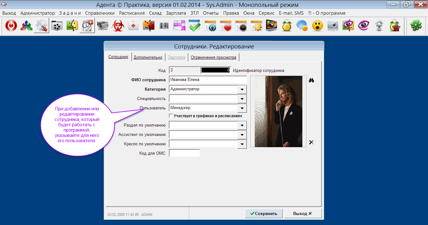This screenshot has height=225, width=428.
Task: Open the Пользователь dropdown list
Action: (x=242, y=108)
